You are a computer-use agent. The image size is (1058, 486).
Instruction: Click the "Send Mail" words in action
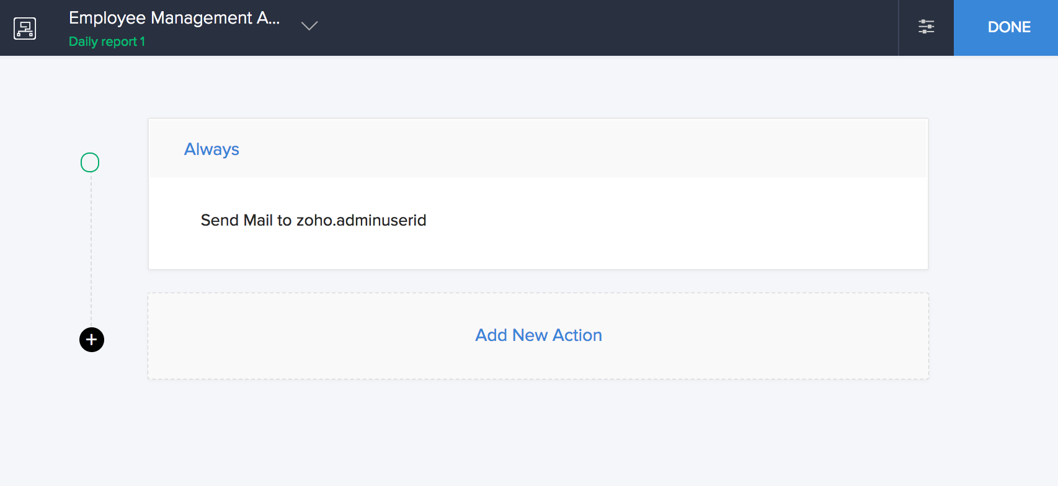coord(236,220)
